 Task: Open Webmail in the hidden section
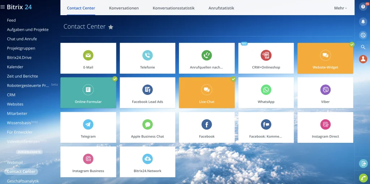[x=15, y=162]
